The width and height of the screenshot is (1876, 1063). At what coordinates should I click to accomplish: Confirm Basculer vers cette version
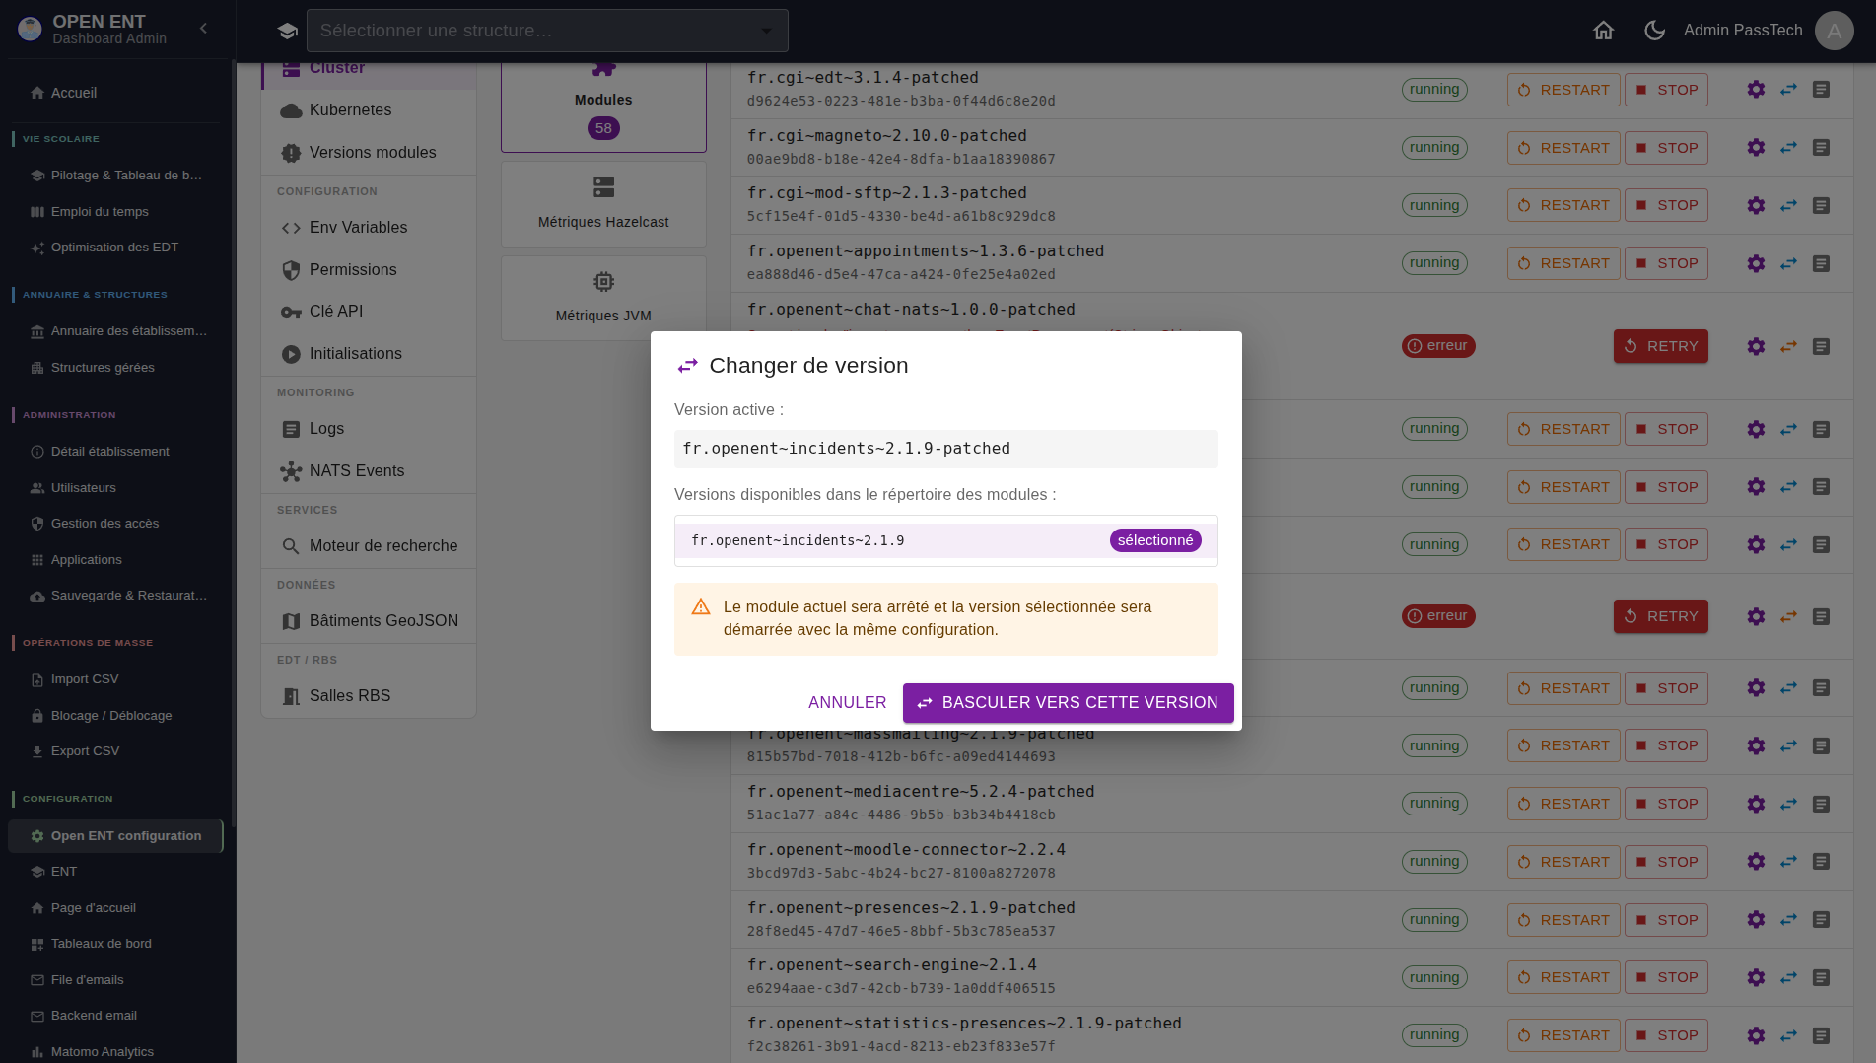pos(1068,703)
